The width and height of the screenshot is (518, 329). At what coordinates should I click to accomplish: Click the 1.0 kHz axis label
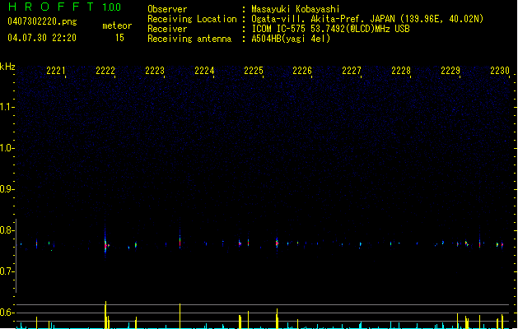pos(7,148)
